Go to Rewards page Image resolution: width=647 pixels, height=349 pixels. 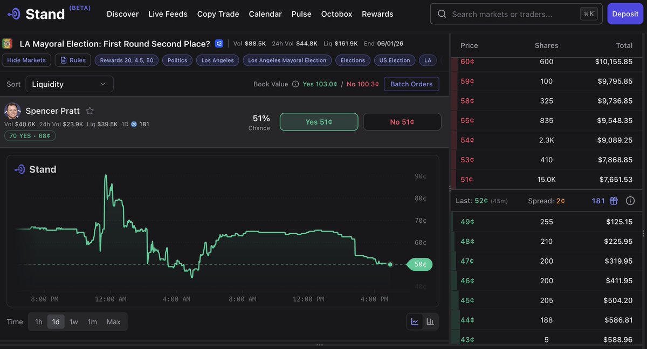coord(377,14)
